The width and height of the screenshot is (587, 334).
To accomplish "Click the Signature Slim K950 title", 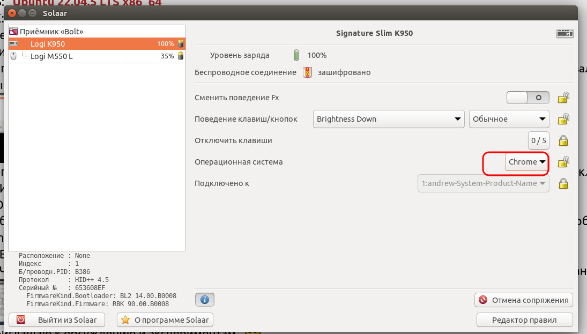I will 374,33.
